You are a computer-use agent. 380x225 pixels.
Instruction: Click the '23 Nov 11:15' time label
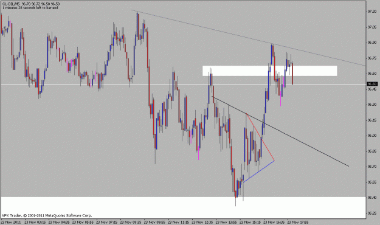pyautogui.click(x=179, y=222)
